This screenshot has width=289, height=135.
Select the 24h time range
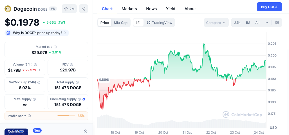237,22
